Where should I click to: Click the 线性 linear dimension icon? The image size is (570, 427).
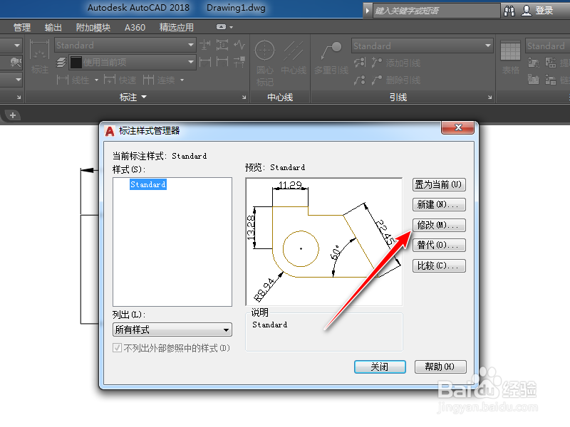(x=63, y=80)
